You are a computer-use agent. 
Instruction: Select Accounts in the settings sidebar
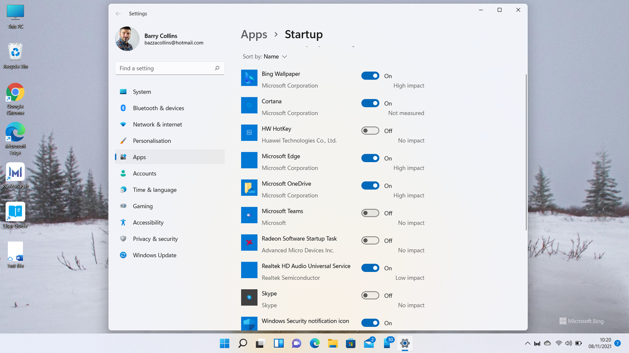click(144, 173)
